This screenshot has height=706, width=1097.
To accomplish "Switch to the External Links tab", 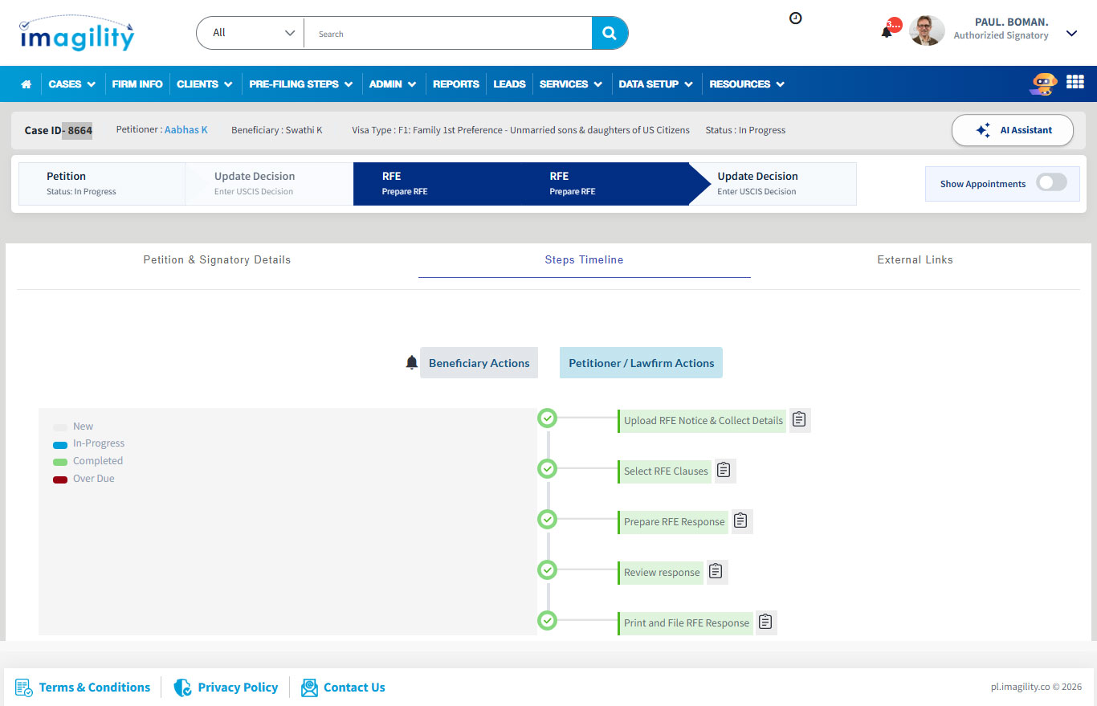I will 915,260.
